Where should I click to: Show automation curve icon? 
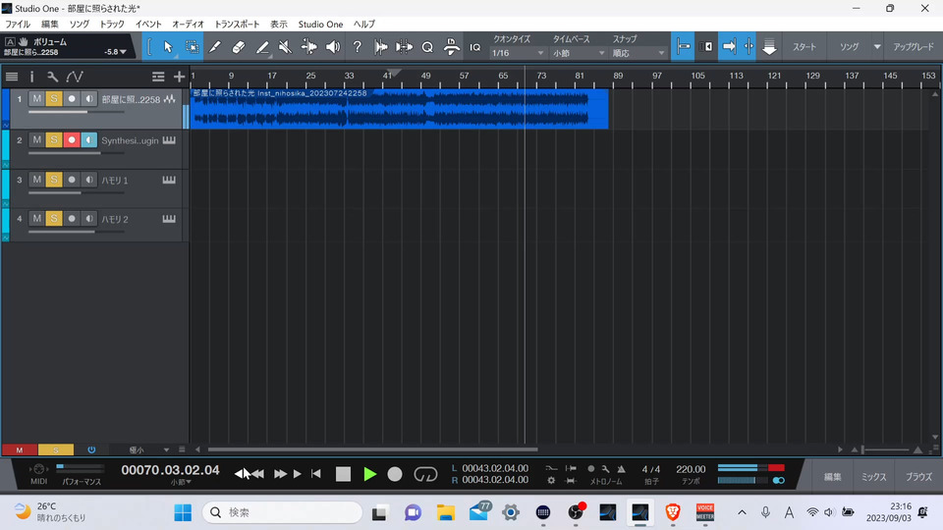[x=75, y=77]
